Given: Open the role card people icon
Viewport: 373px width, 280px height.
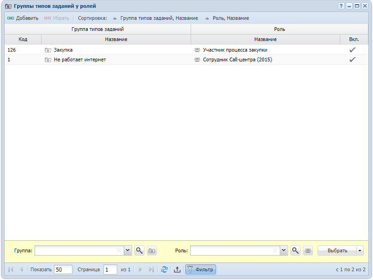Looking at the screenshot, I should [x=308, y=250].
